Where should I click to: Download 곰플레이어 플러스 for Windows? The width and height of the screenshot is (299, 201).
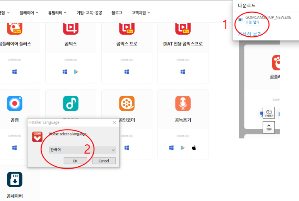(14, 72)
